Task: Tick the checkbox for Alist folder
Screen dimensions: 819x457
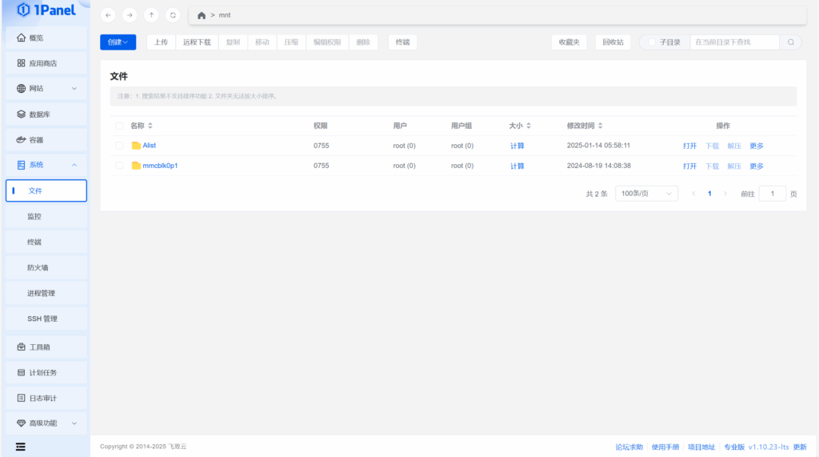Action: coord(119,146)
